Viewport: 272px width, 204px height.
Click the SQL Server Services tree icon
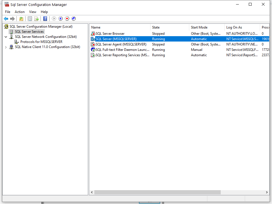click(x=11, y=32)
